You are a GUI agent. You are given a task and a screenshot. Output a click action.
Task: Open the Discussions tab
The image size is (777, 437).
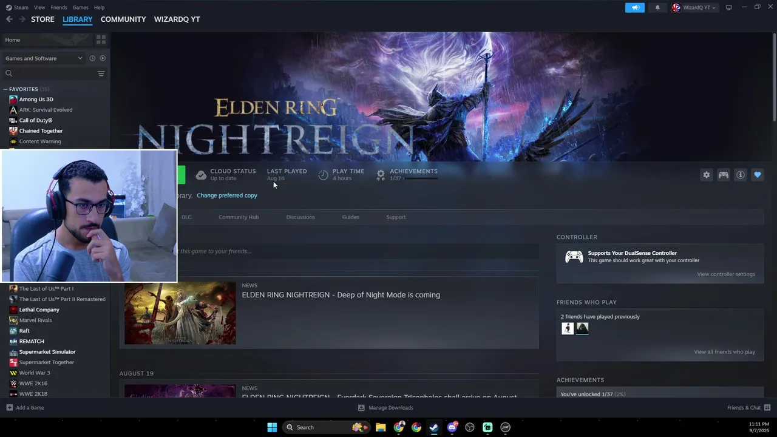tap(300, 217)
